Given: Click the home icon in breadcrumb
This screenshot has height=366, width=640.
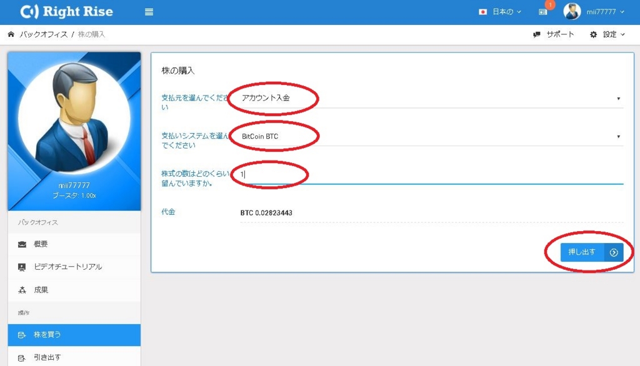Looking at the screenshot, I should click(x=11, y=34).
